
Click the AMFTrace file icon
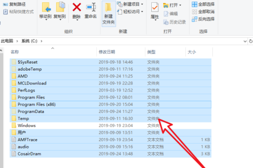click(x=14, y=139)
